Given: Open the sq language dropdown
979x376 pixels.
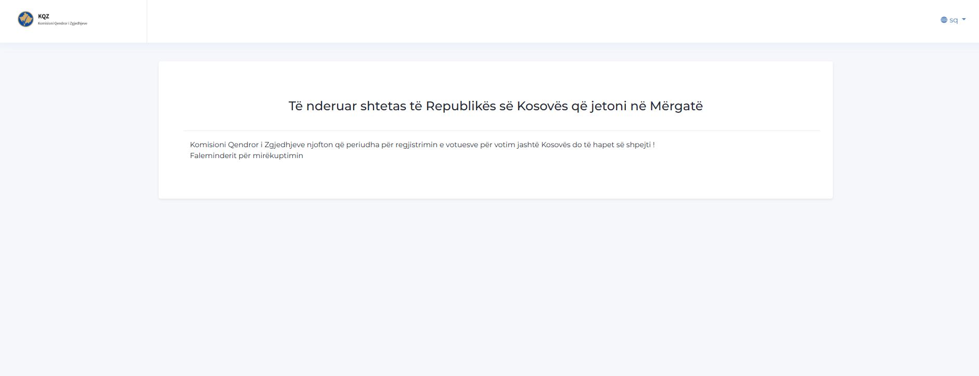Looking at the screenshot, I should tap(953, 20).
